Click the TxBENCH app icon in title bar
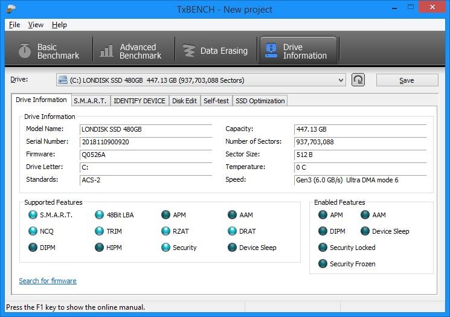Screen dimensions: 450x317 tap(10, 8)
